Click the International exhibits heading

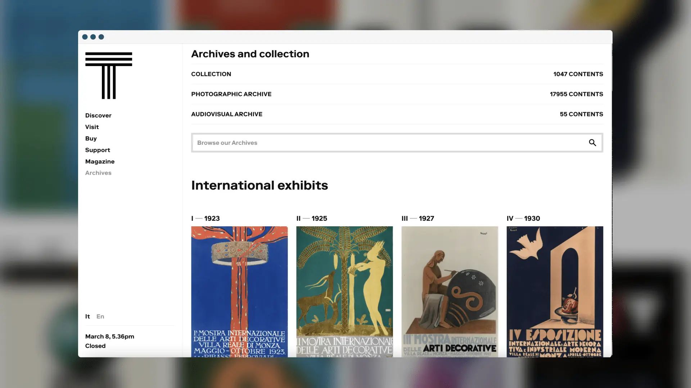coord(259,185)
